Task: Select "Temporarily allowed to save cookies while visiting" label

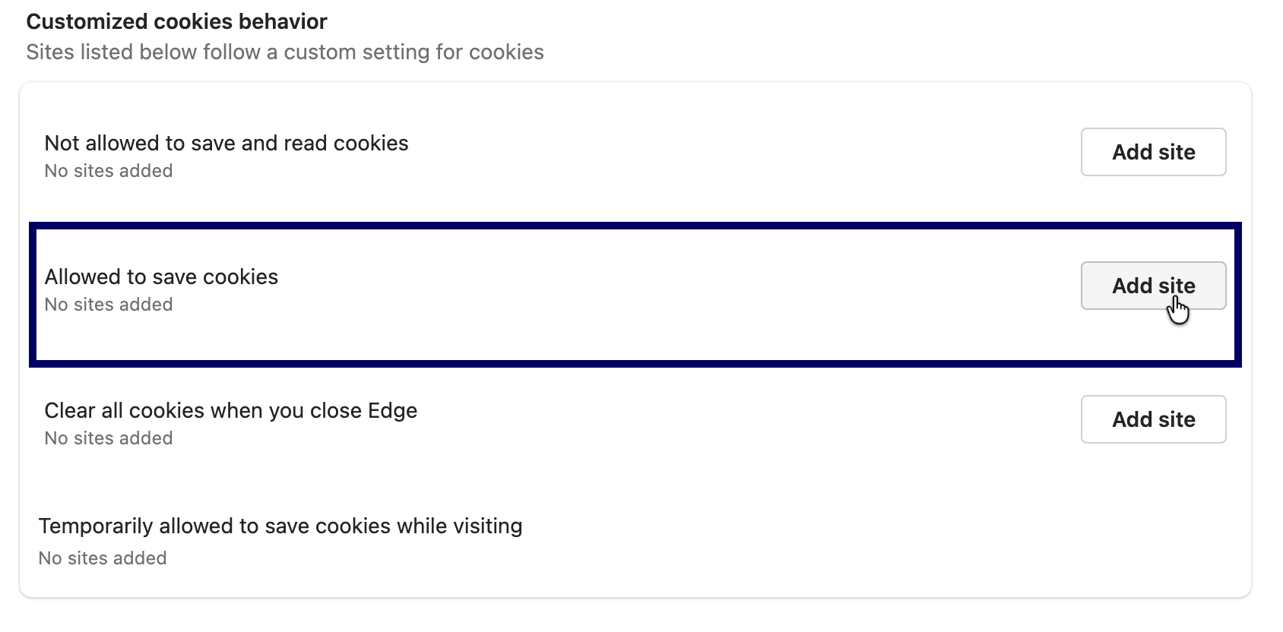Action: (x=280, y=526)
